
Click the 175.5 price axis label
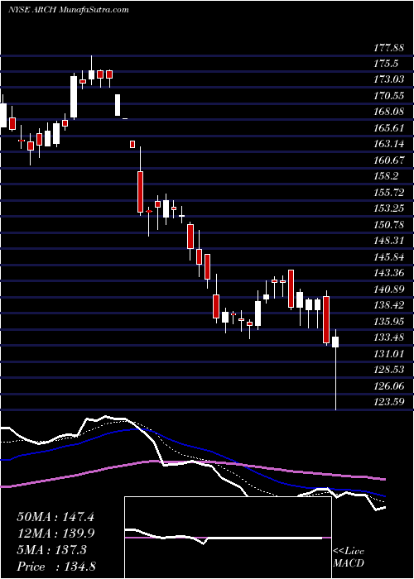click(x=387, y=64)
